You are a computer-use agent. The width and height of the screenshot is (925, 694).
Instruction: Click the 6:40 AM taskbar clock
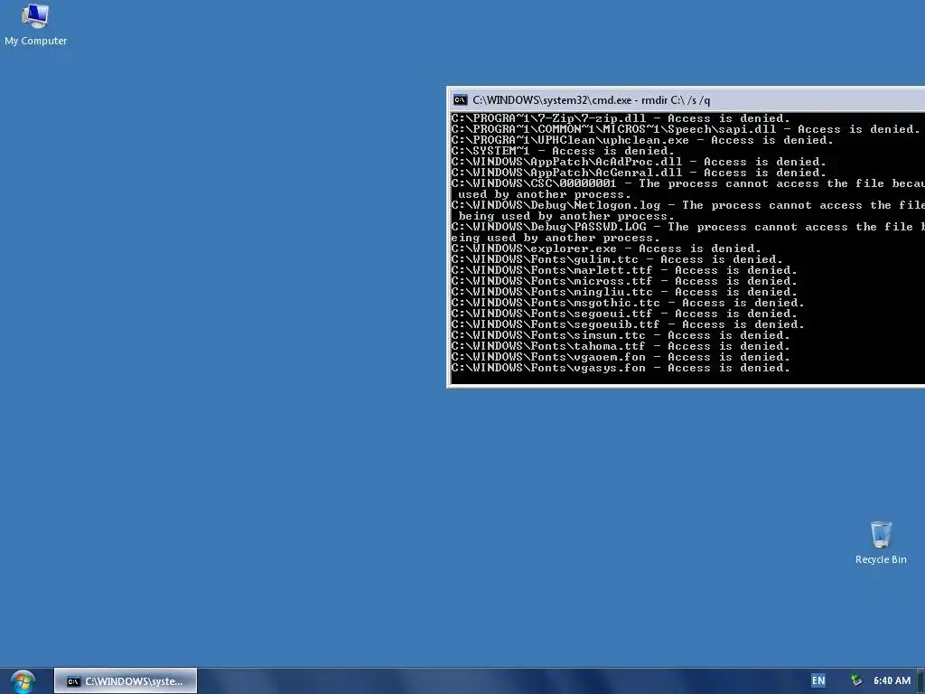(x=892, y=680)
